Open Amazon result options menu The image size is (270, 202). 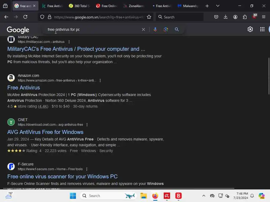(100, 80)
